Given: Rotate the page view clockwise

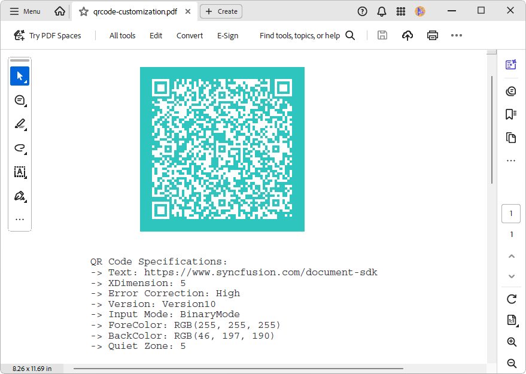Looking at the screenshot, I should [511, 299].
